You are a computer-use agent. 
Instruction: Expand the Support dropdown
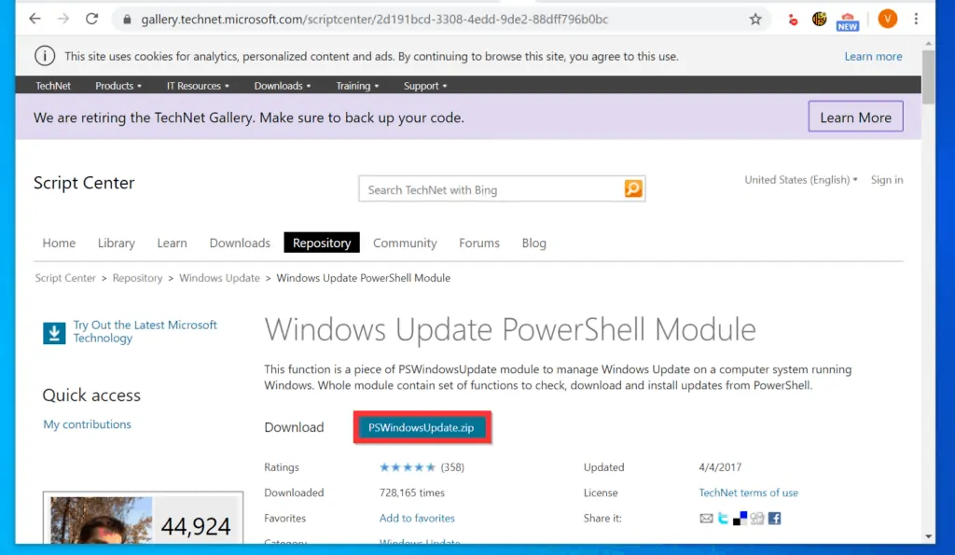pyautogui.click(x=424, y=85)
